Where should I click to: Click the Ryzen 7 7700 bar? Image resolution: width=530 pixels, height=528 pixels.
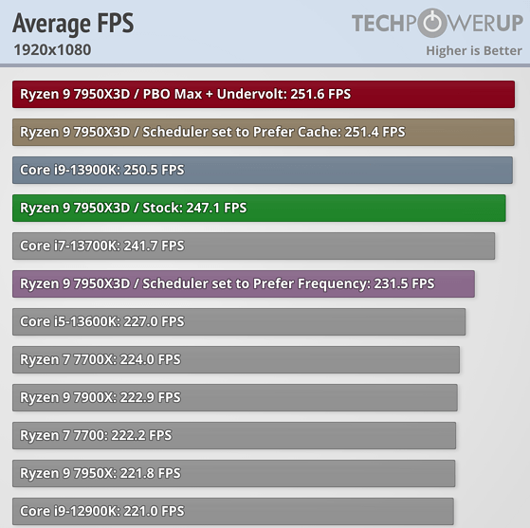234,435
